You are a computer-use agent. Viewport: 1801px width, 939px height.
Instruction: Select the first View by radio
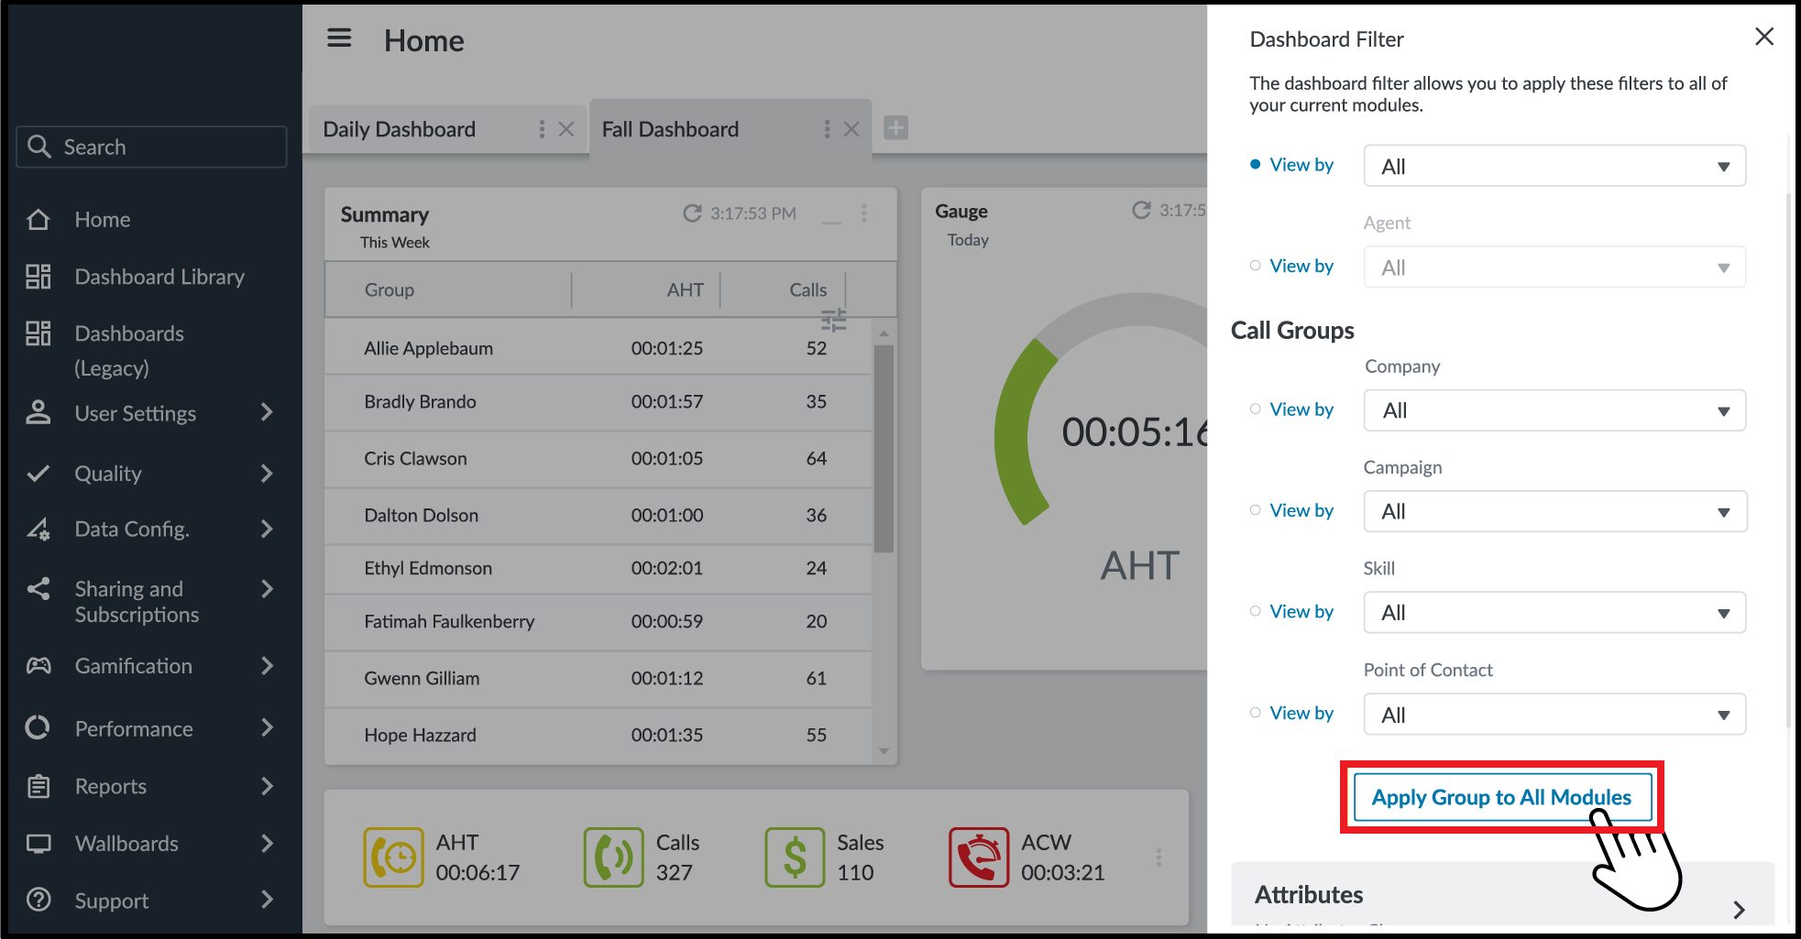tap(1255, 165)
